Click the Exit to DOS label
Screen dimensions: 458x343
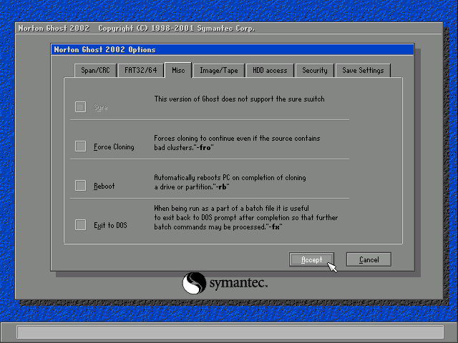110,225
